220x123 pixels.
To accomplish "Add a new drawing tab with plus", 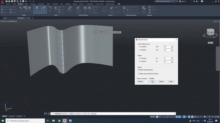I will tap(33, 18).
